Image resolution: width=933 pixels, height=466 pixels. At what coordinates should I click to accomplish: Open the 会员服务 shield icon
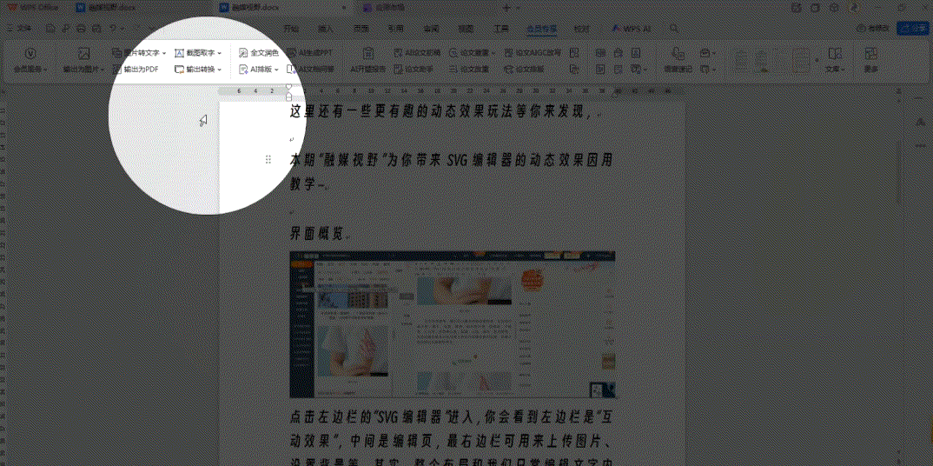(x=30, y=59)
